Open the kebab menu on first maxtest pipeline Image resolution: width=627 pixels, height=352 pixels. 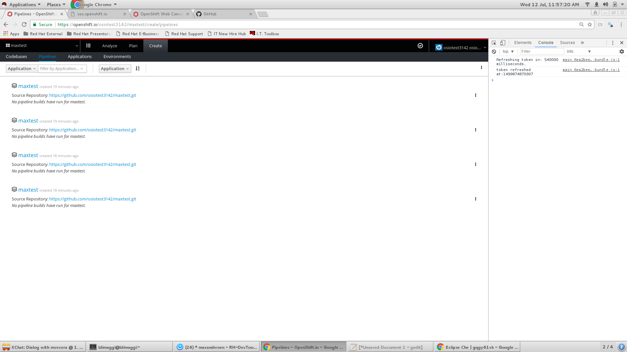pyautogui.click(x=475, y=95)
